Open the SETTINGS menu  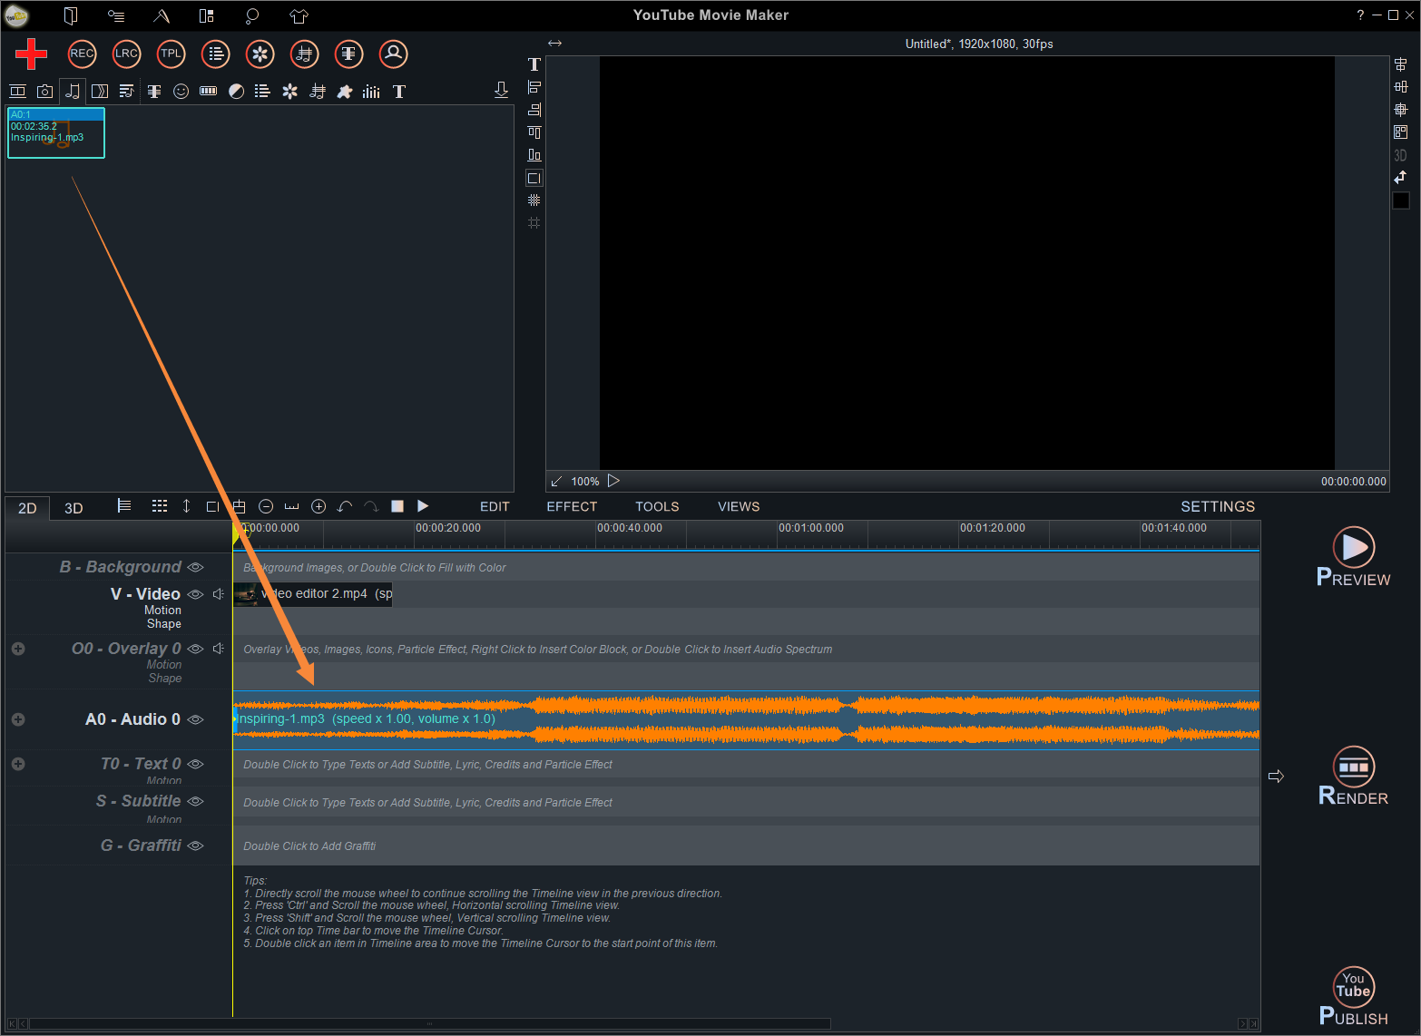pyautogui.click(x=1218, y=507)
